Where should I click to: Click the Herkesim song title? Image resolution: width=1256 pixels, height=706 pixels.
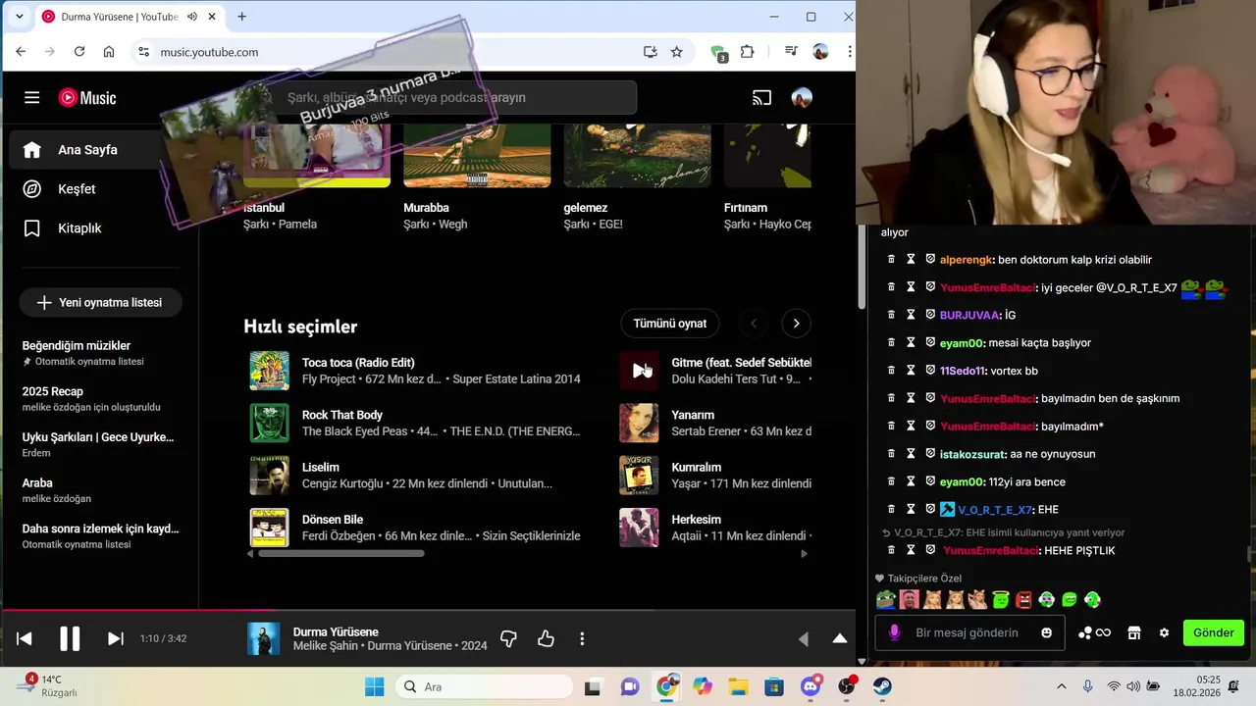click(697, 520)
